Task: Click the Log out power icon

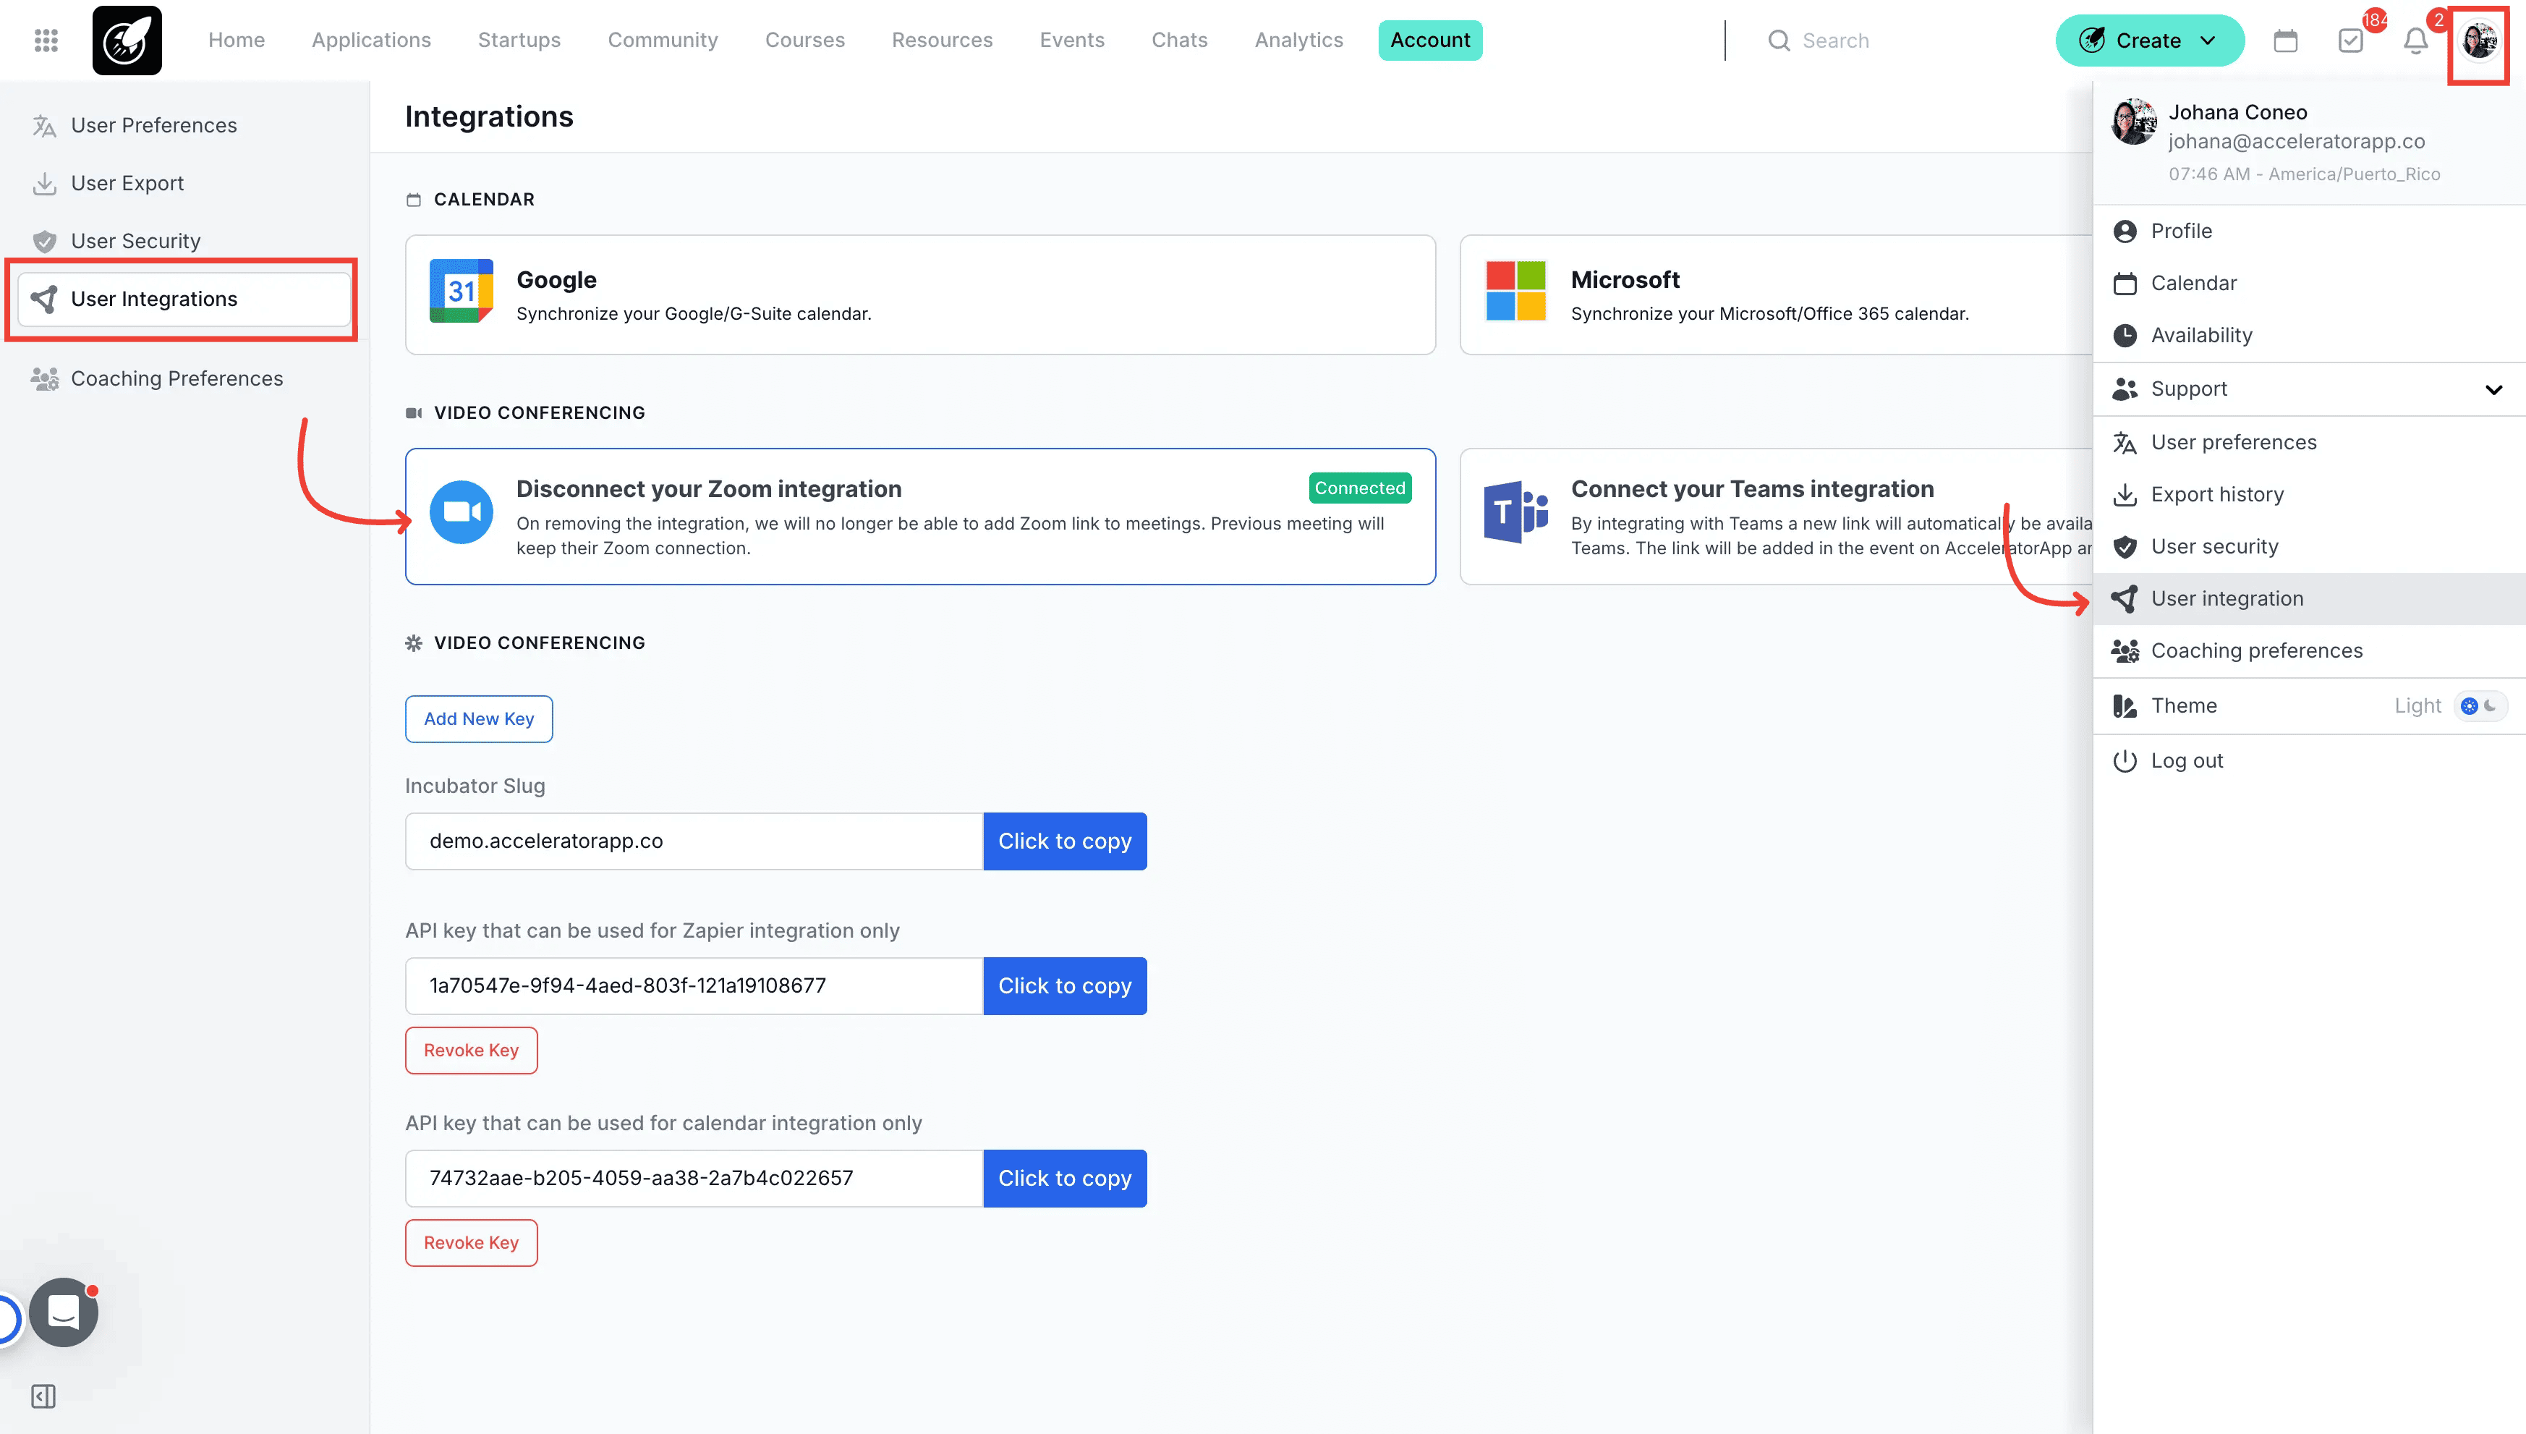Action: [2125, 761]
